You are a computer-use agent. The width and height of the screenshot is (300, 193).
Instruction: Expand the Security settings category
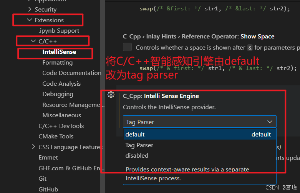(45, 9)
